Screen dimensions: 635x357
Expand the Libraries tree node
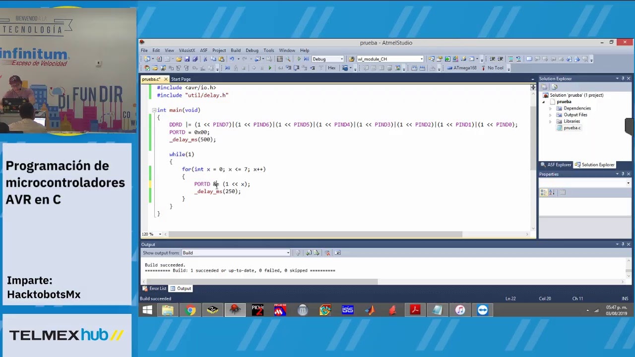click(550, 121)
